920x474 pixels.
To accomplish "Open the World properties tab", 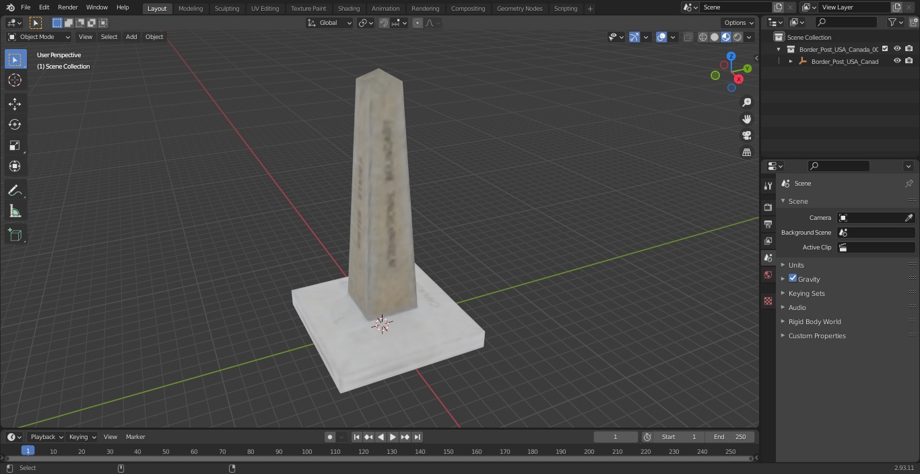I will click(x=768, y=274).
